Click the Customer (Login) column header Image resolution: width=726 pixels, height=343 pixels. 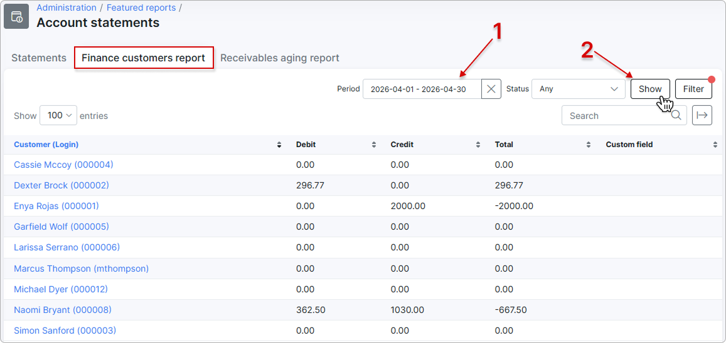(46, 145)
